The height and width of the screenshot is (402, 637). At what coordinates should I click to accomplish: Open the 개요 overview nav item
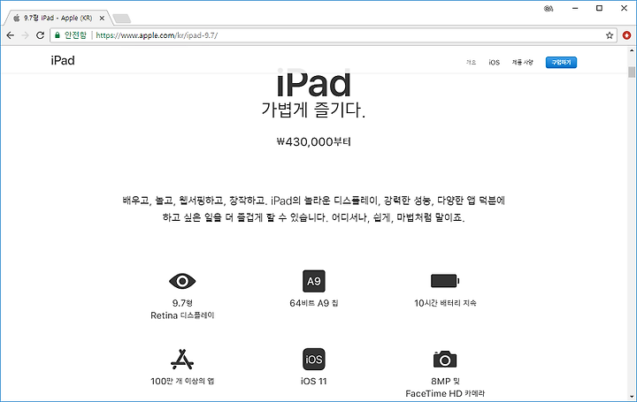click(x=471, y=62)
